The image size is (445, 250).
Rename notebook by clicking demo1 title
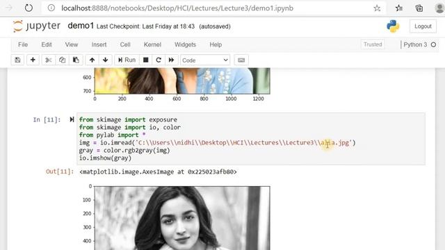coord(81,26)
